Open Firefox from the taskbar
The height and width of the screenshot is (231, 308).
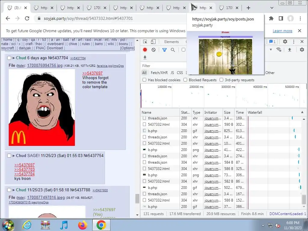[83, 225]
